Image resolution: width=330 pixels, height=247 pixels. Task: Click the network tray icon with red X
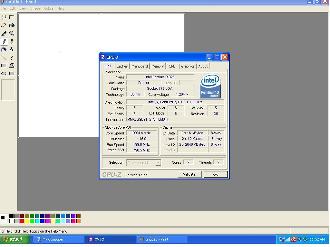(282, 239)
